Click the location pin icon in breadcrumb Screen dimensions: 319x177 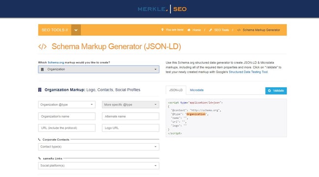[x=162, y=30]
